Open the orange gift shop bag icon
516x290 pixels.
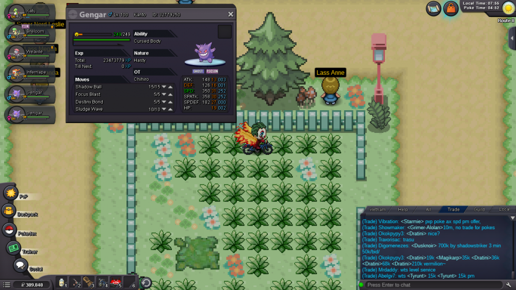(x=450, y=8)
